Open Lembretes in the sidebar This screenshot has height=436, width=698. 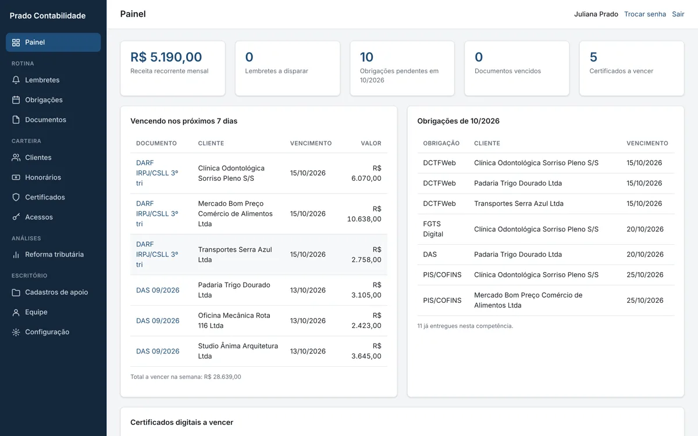click(53, 80)
